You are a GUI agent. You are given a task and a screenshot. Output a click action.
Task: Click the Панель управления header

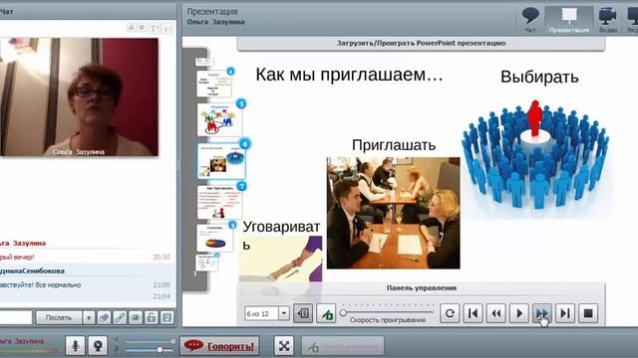(421, 287)
